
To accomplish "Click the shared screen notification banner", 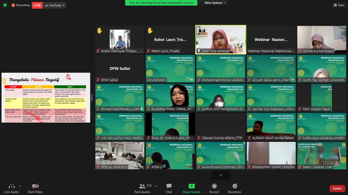I will 161,3.
